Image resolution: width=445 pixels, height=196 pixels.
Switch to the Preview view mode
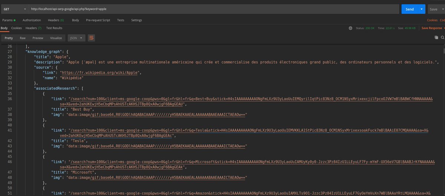pyautogui.click(x=38, y=38)
